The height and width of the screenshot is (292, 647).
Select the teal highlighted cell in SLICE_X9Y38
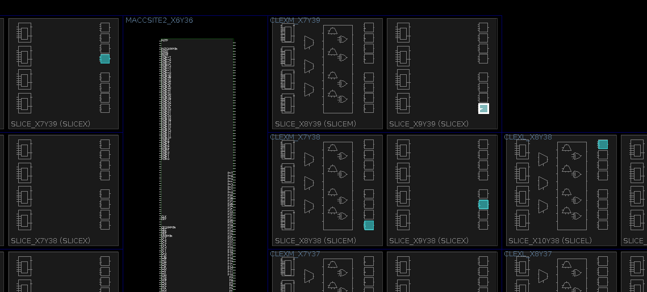483,205
